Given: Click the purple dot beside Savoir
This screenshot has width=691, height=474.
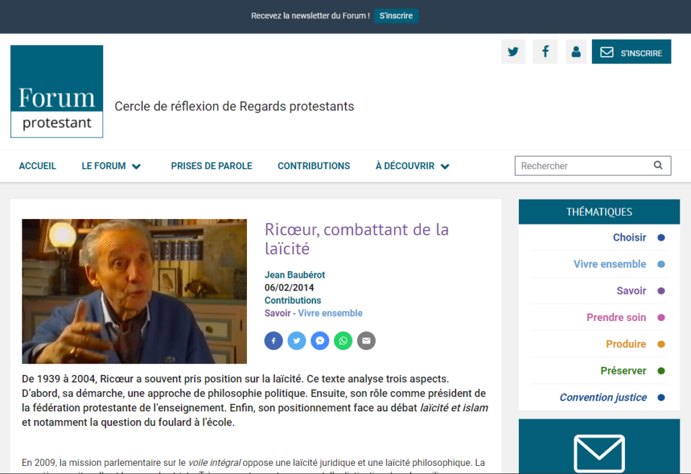Looking at the screenshot, I should (x=661, y=291).
